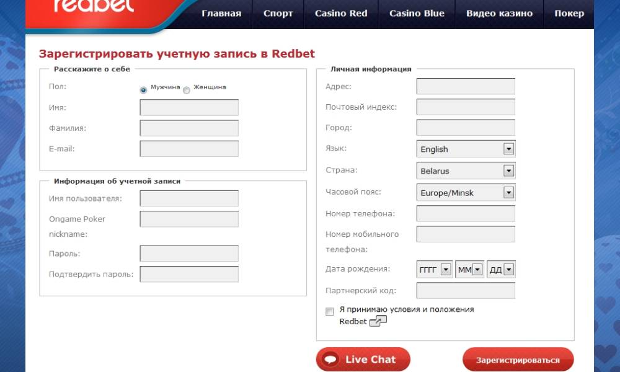This screenshot has width=620, height=372.
Task: Open the Страна dropdown showing Belarus
Action: tap(466, 170)
